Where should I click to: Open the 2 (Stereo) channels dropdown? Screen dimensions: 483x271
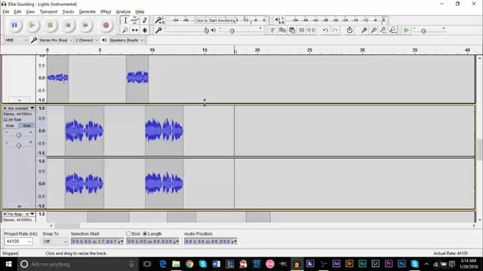point(87,40)
